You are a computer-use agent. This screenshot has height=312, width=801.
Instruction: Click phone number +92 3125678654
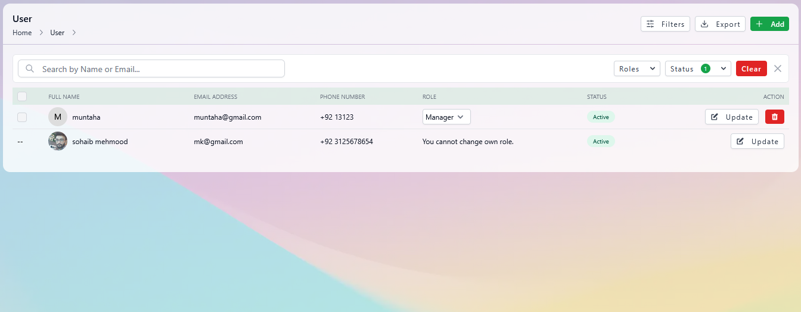click(x=346, y=141)
